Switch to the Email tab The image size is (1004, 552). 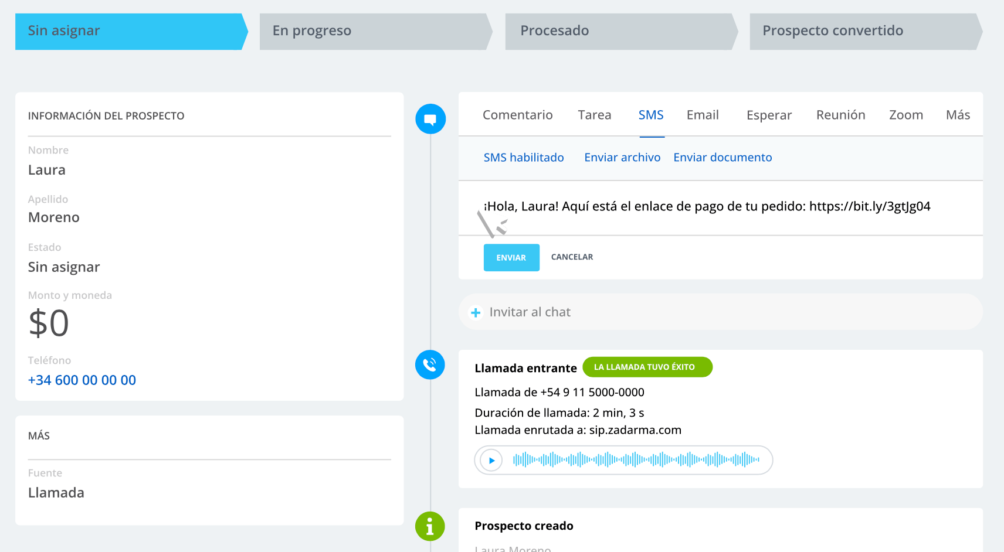click(703, 115)
